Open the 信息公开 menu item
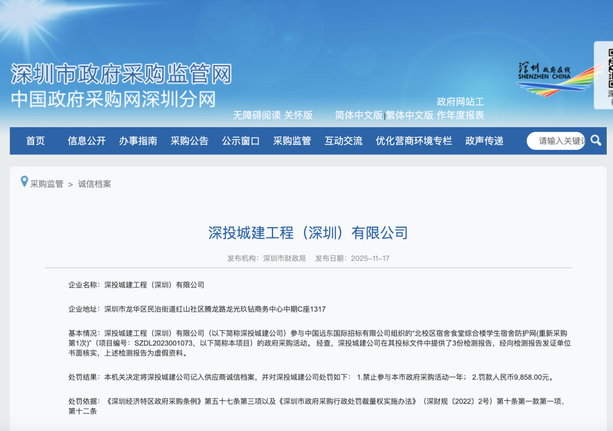 click(86, 141)
